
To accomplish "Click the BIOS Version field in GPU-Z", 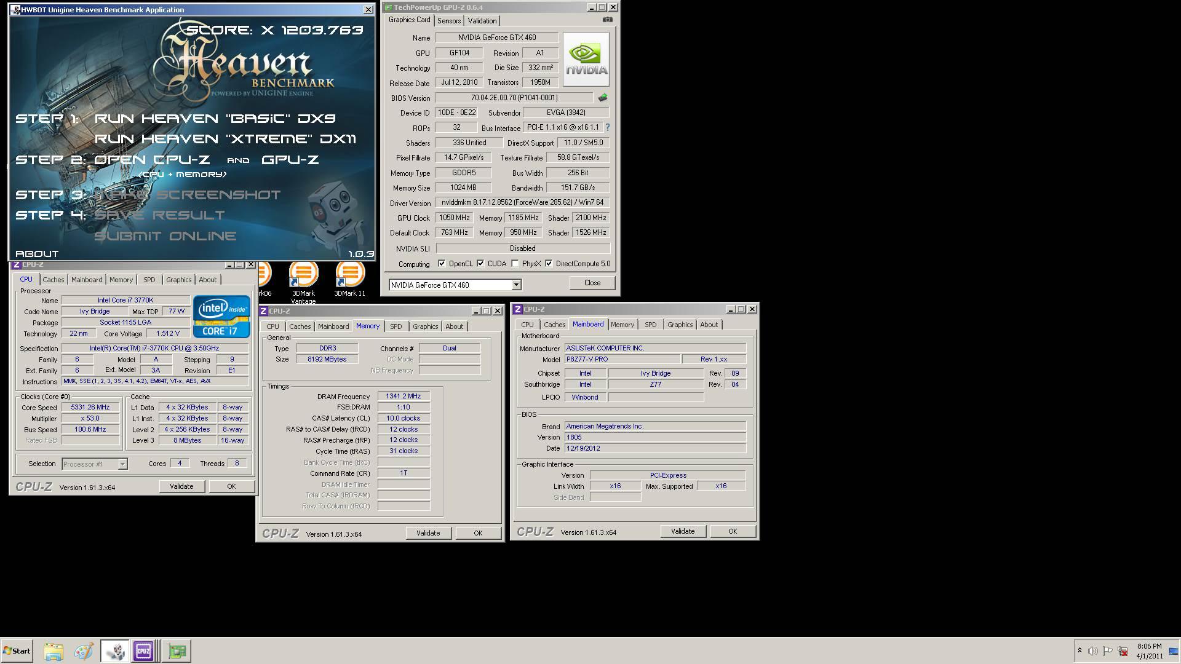I will click(x=514, y=98).
